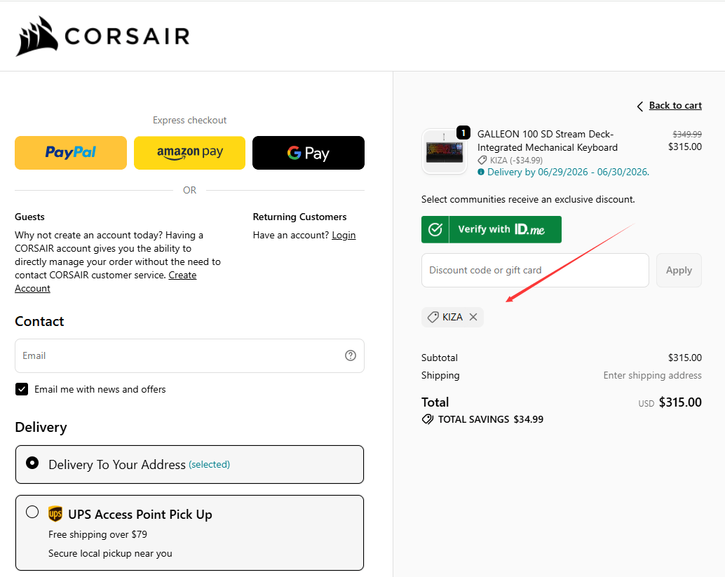Click the struck-through $349.99 original price
This screenshot has width=725, height=577.
click(x=687, y=134)
